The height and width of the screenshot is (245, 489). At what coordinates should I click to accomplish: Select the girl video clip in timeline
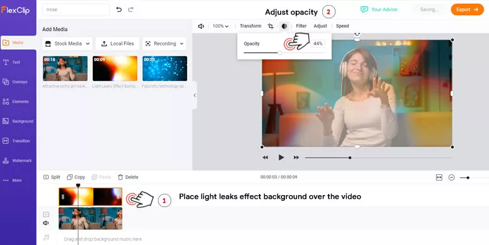(x=90, y=218)
